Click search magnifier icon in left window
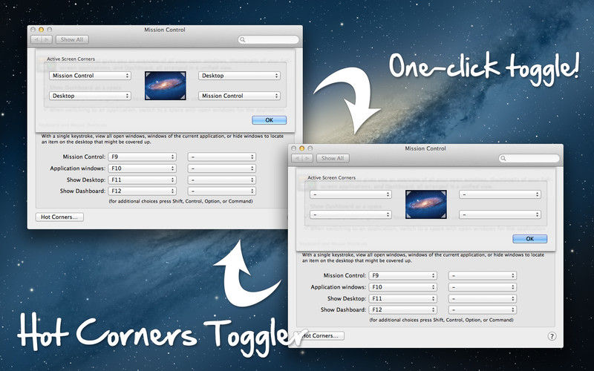Screen dimensions: 594x371 tap(243, 40)
